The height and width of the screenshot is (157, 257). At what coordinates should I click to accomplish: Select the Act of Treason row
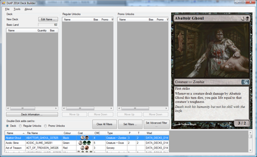click(87, 148)
